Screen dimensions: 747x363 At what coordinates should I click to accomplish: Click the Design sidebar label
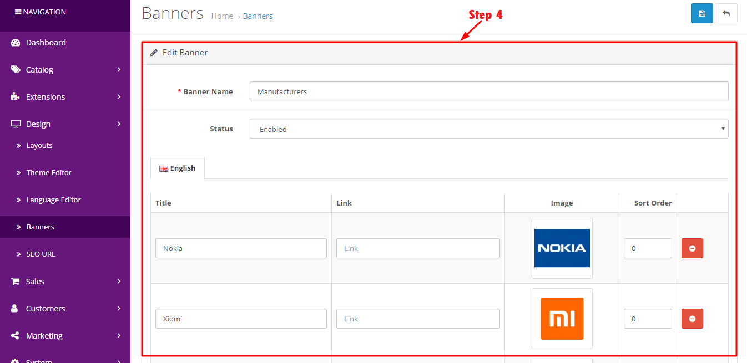click(x=38, y=124)
